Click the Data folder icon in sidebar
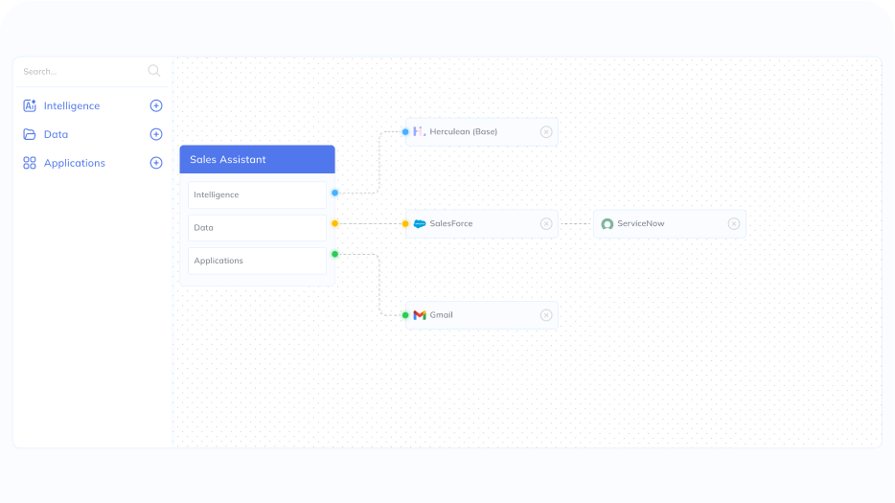This screenshot has height=503, width=895. coord(30,135)
